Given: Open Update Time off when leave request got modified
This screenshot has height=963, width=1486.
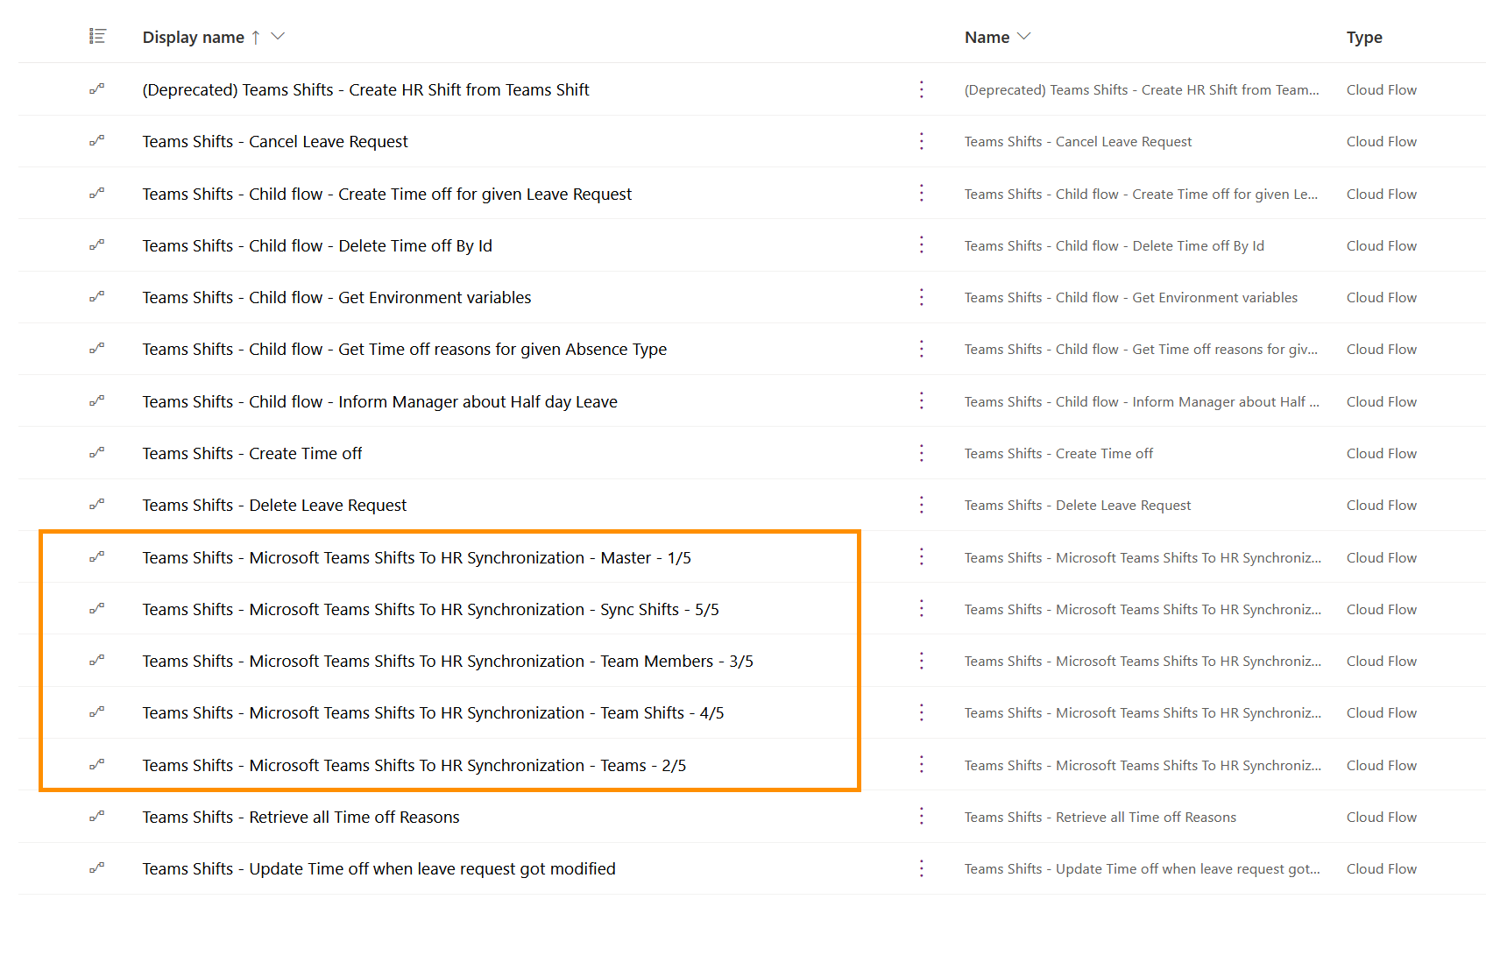Looking at the screenshot, I should pyautogui.click(x=379, y=868).
